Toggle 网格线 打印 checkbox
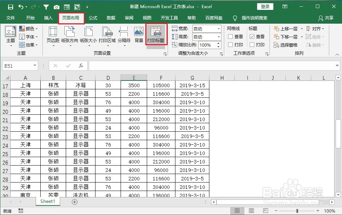 pos(230,44)
